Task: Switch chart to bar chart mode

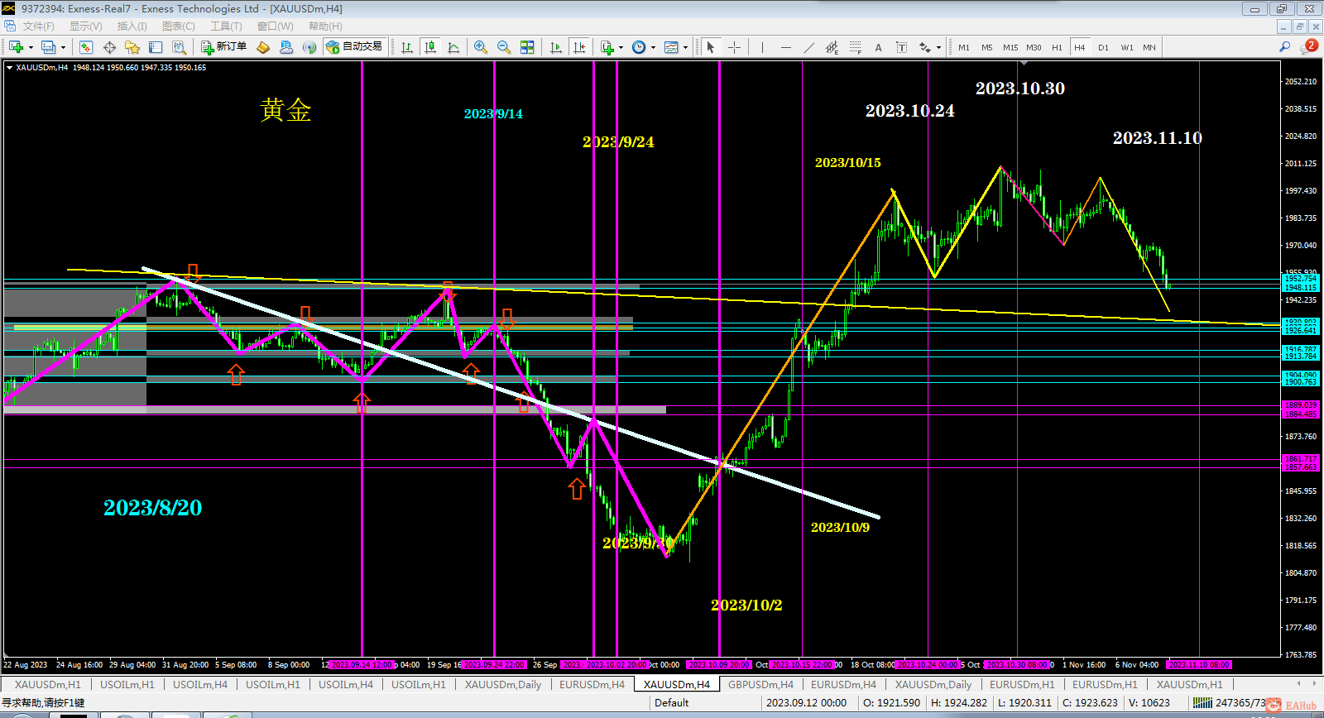Action: [407, 47]
